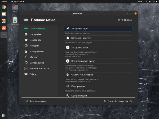Click the gears icon beside Конфигурации
The height and width of the screenshot is (119, 159).
68,95
